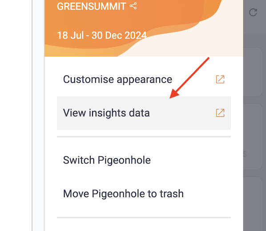This screenshot has height=231, width=266.
Task: Click the external link icon for View insights data
Action: pyautogui.click(x=220, y=113)
